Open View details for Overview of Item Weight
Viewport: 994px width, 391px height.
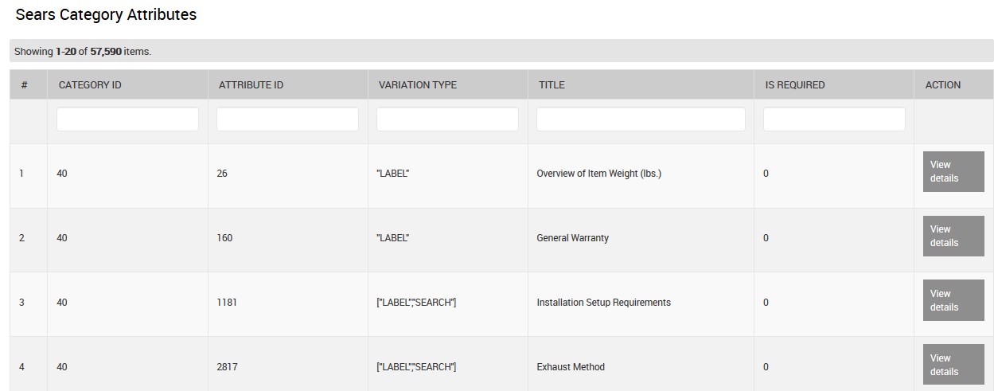(953, 171)
